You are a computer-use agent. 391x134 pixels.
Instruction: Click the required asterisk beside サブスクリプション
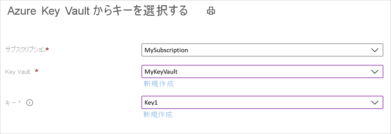(48, 49)
